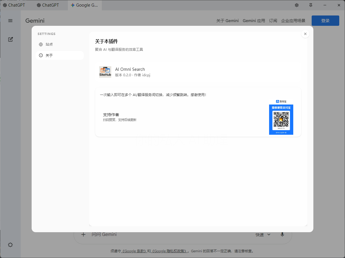Switch to the second ChatGPT tab

(x=51, y=5)
